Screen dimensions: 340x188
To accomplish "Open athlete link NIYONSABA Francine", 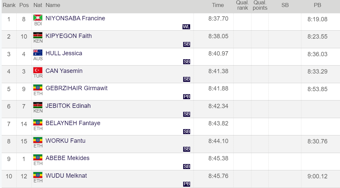I will pos(75,18).
